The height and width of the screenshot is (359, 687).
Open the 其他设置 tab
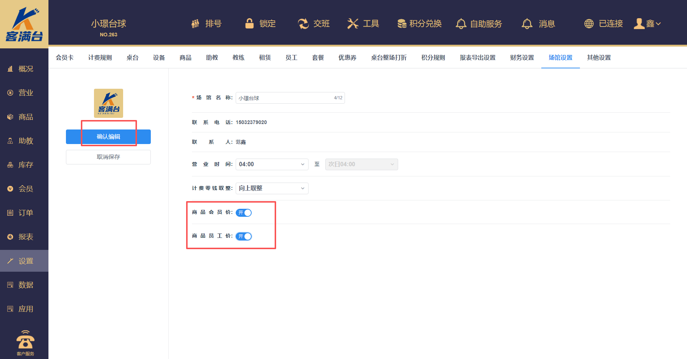(598, 57)
